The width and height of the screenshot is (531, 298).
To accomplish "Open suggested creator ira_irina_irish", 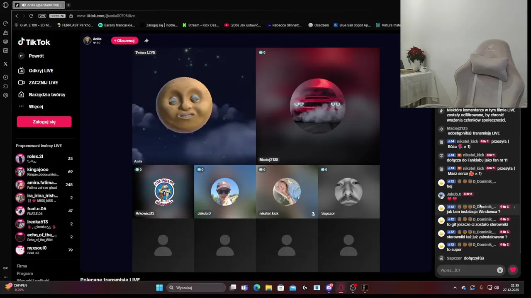I will pyautogui.click(x=44, y=197).
